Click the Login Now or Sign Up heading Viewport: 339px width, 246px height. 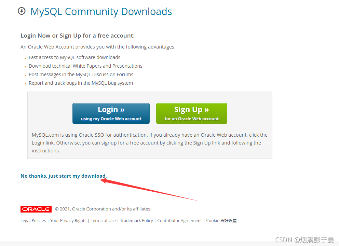[78, 36]
